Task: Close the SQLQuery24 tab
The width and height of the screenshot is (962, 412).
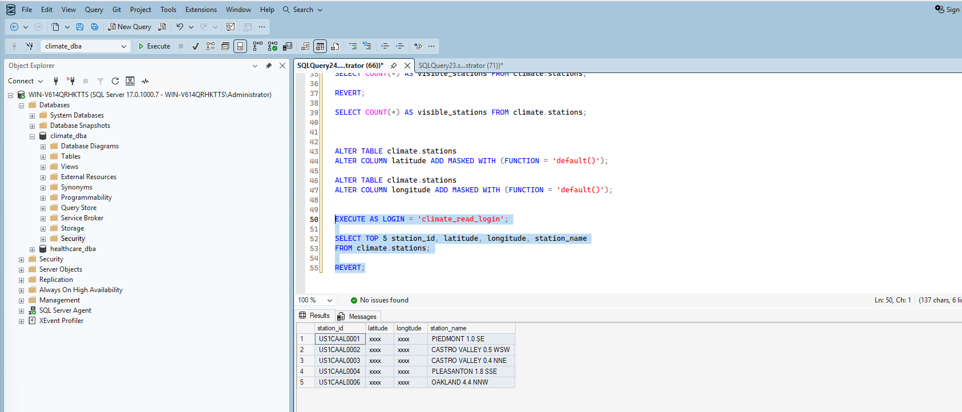Action: (x=407, y=66)
